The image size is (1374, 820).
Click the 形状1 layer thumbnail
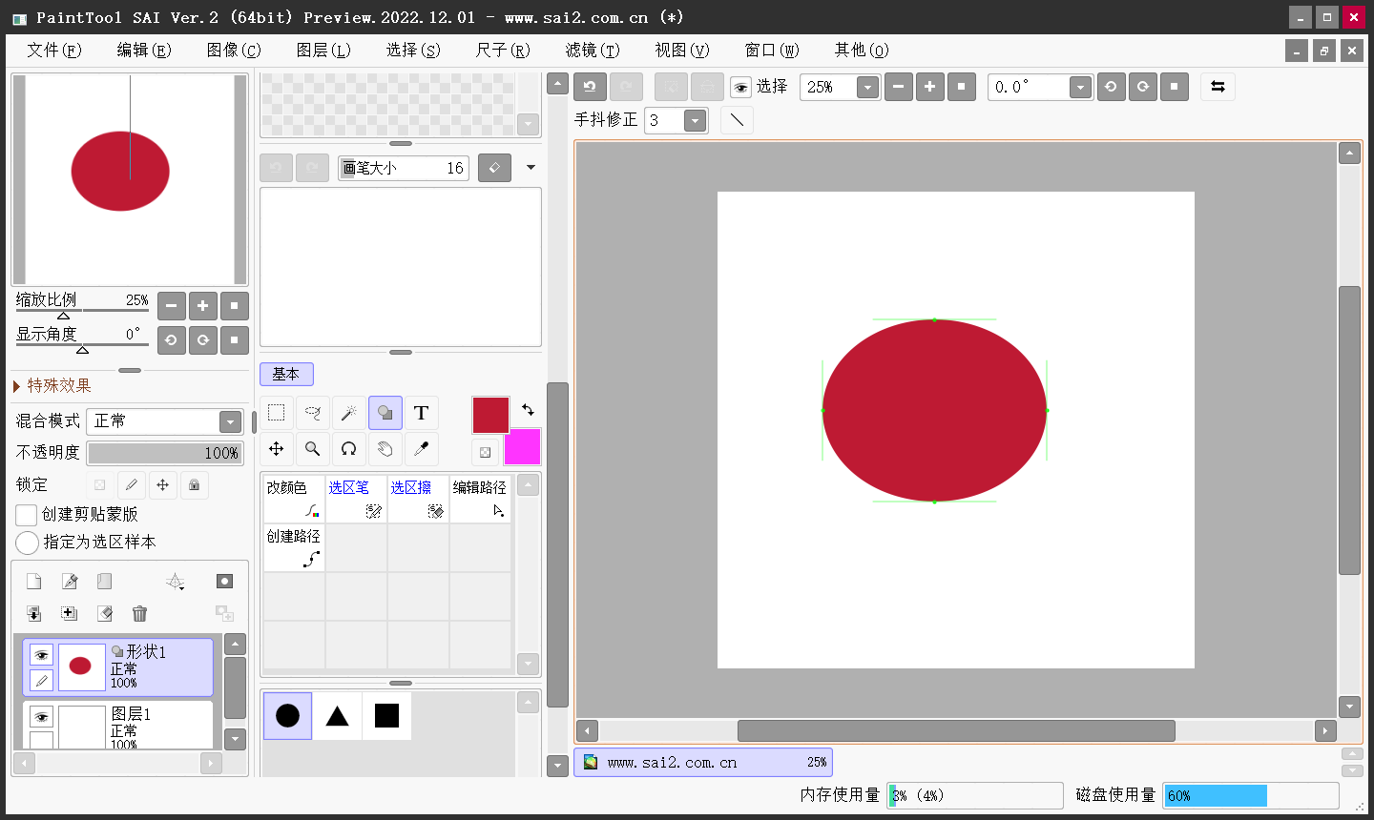tap(81, 666)
